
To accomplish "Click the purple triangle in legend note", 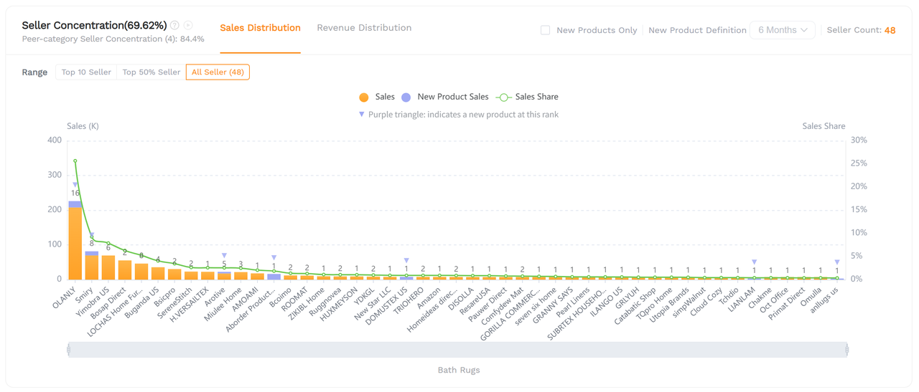I will (x=362, y=114).
